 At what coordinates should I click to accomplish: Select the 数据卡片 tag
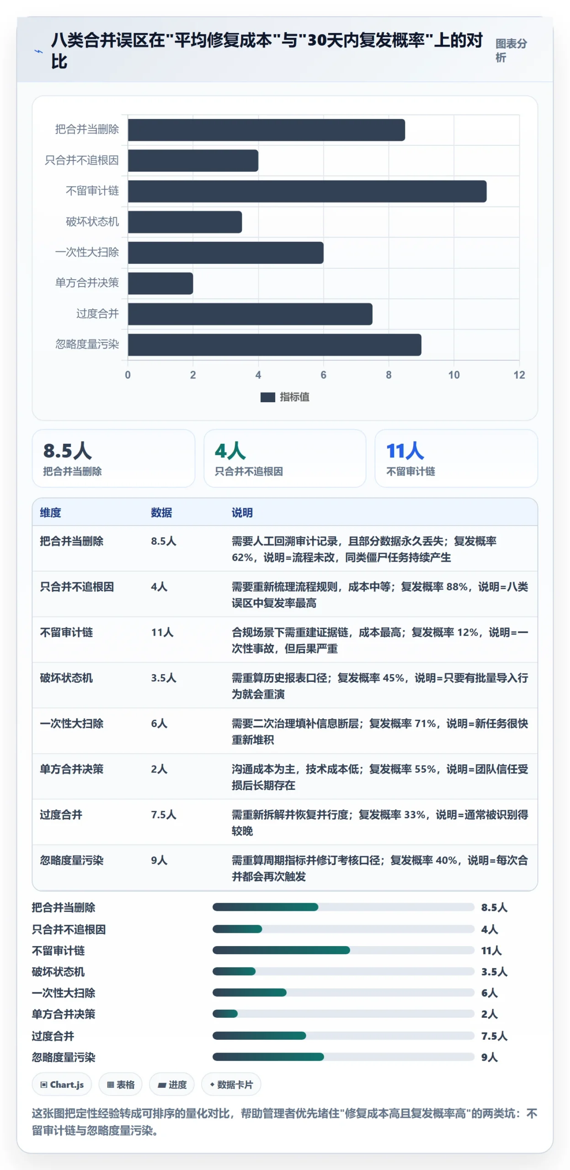tap(231, 1085)
